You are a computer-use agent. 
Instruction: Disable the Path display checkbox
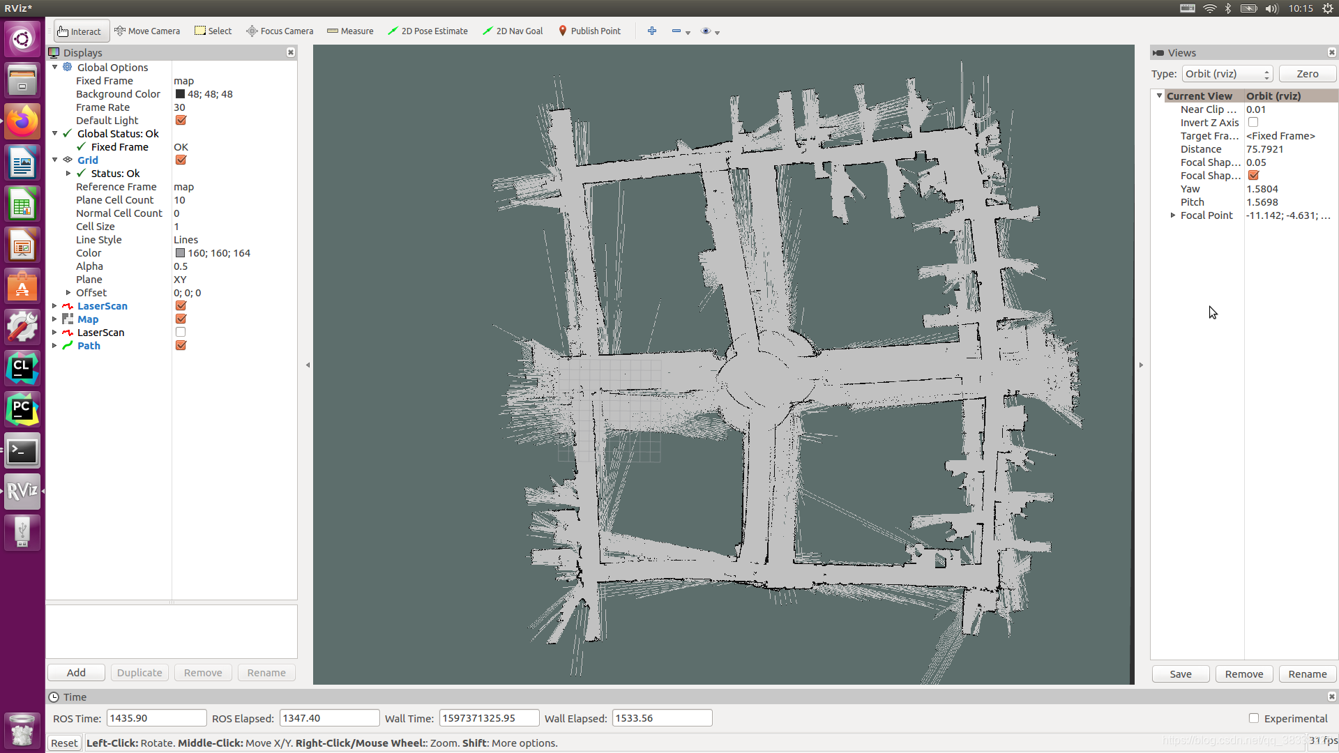pos(181,346)
